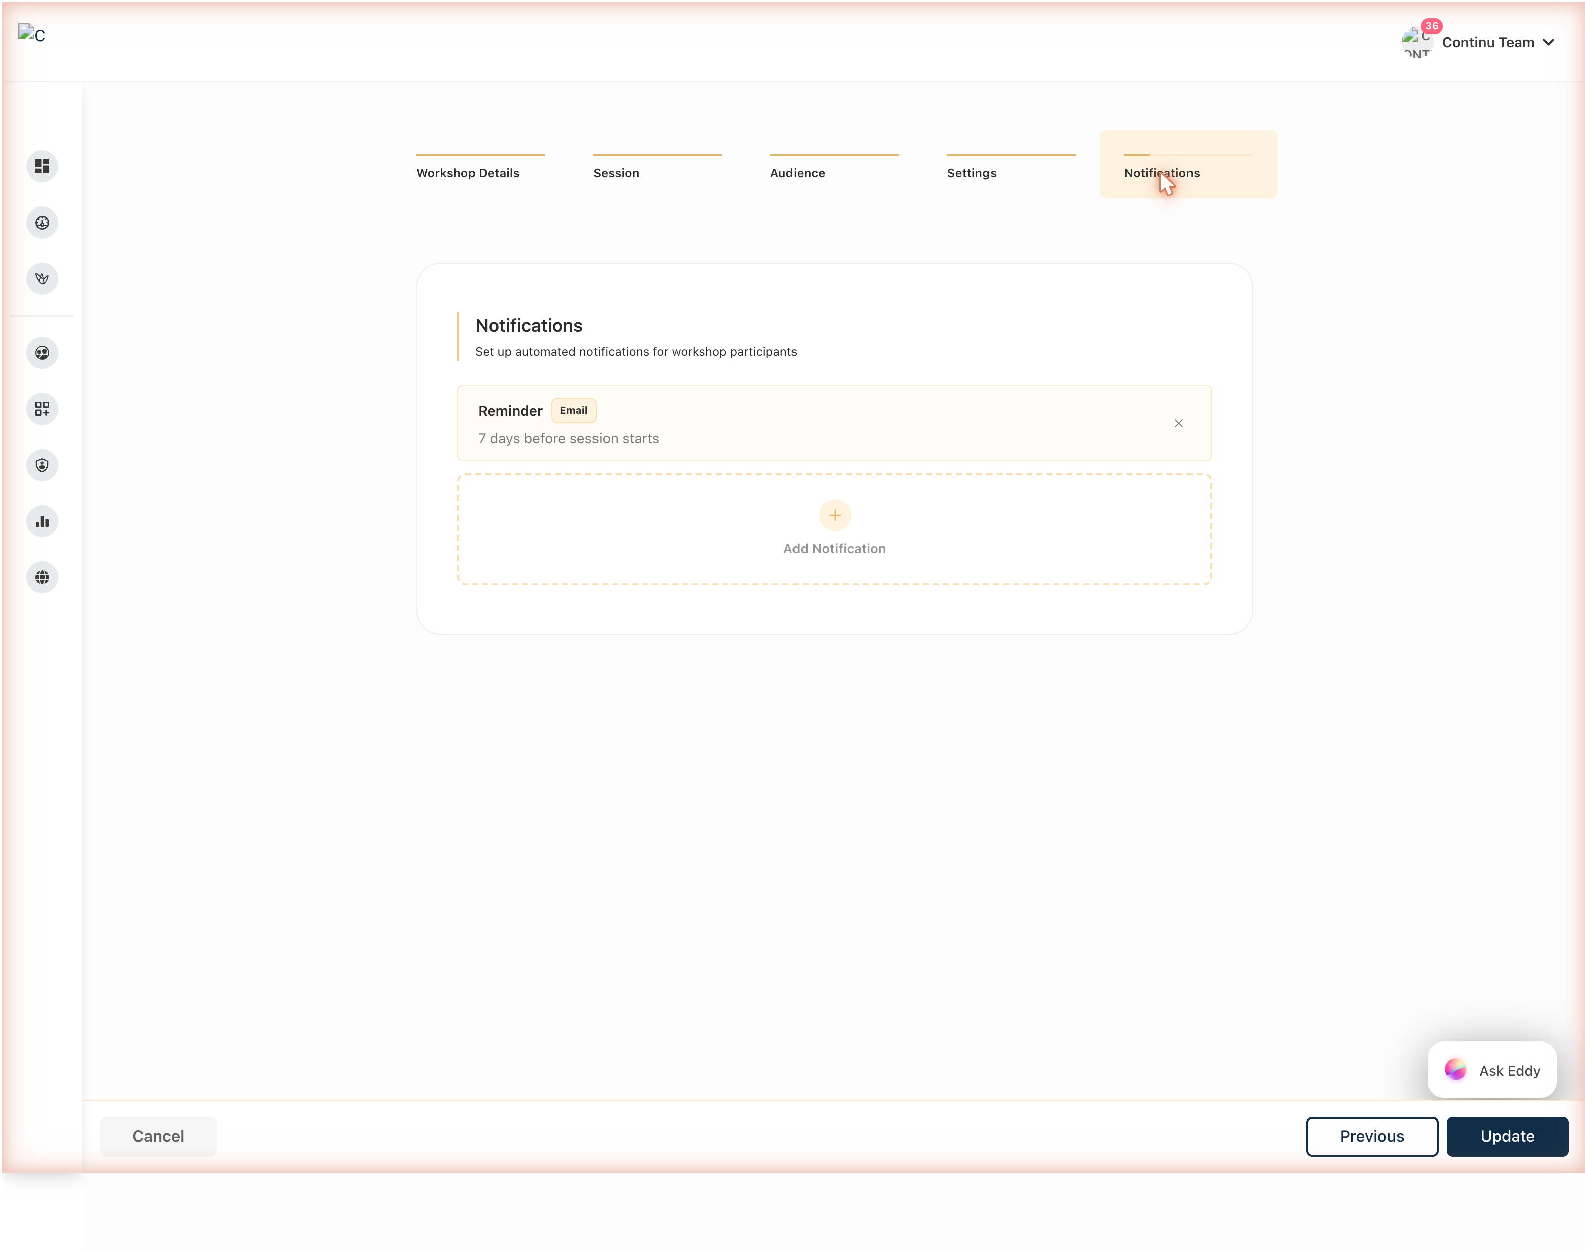
Task: Open the dashboard grid icon in sidebar
Action: tap(42, 166)
